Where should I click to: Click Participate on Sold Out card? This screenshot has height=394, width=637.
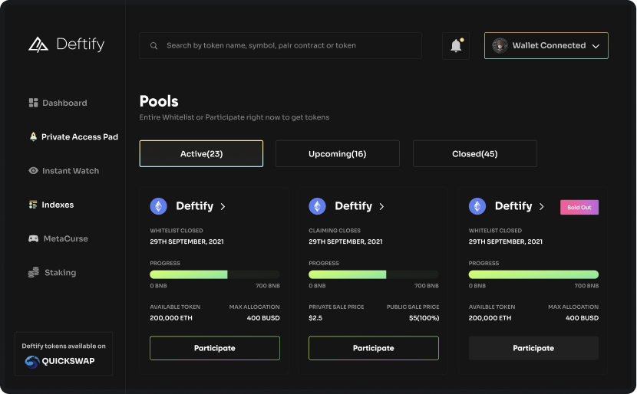click(x=533, y=348)
